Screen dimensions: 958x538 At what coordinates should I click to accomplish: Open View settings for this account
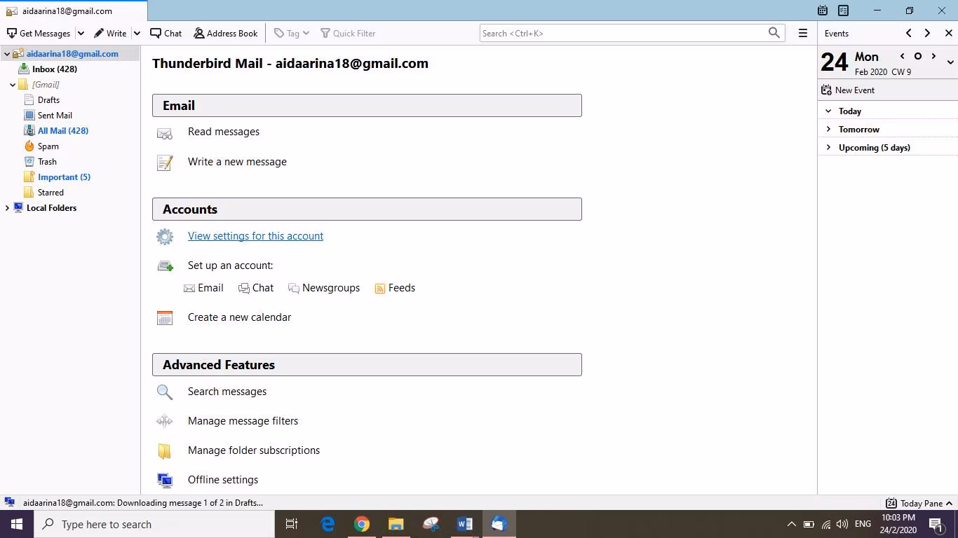[x=255, y=236]
